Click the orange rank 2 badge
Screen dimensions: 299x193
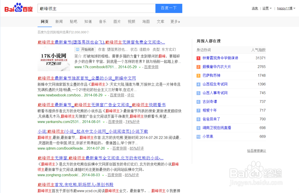[x=198, y=67]
